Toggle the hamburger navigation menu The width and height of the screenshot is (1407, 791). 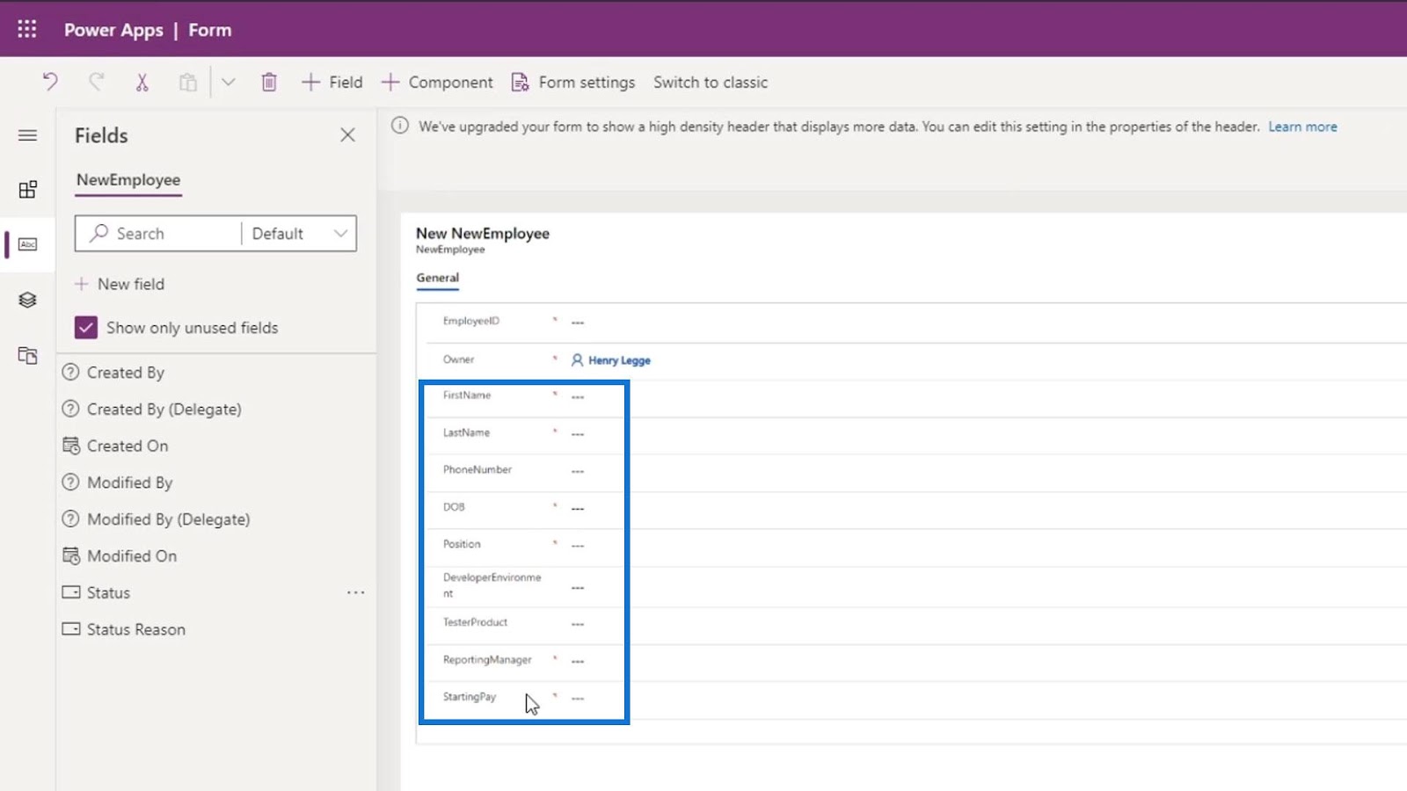pos(27,135)
